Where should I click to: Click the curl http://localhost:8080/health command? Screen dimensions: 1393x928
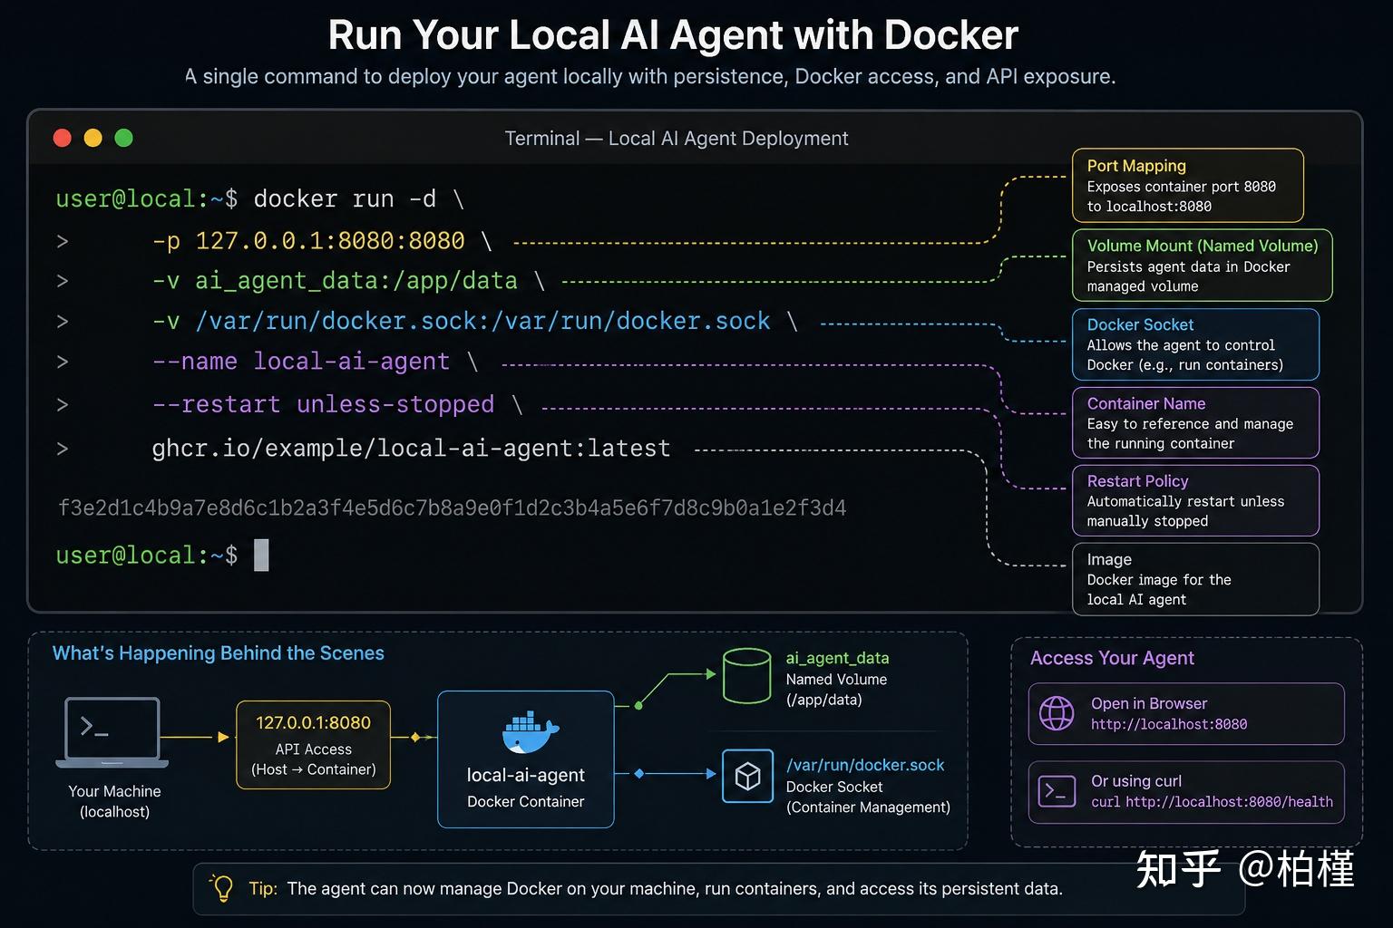click(x=1212, y=801)
